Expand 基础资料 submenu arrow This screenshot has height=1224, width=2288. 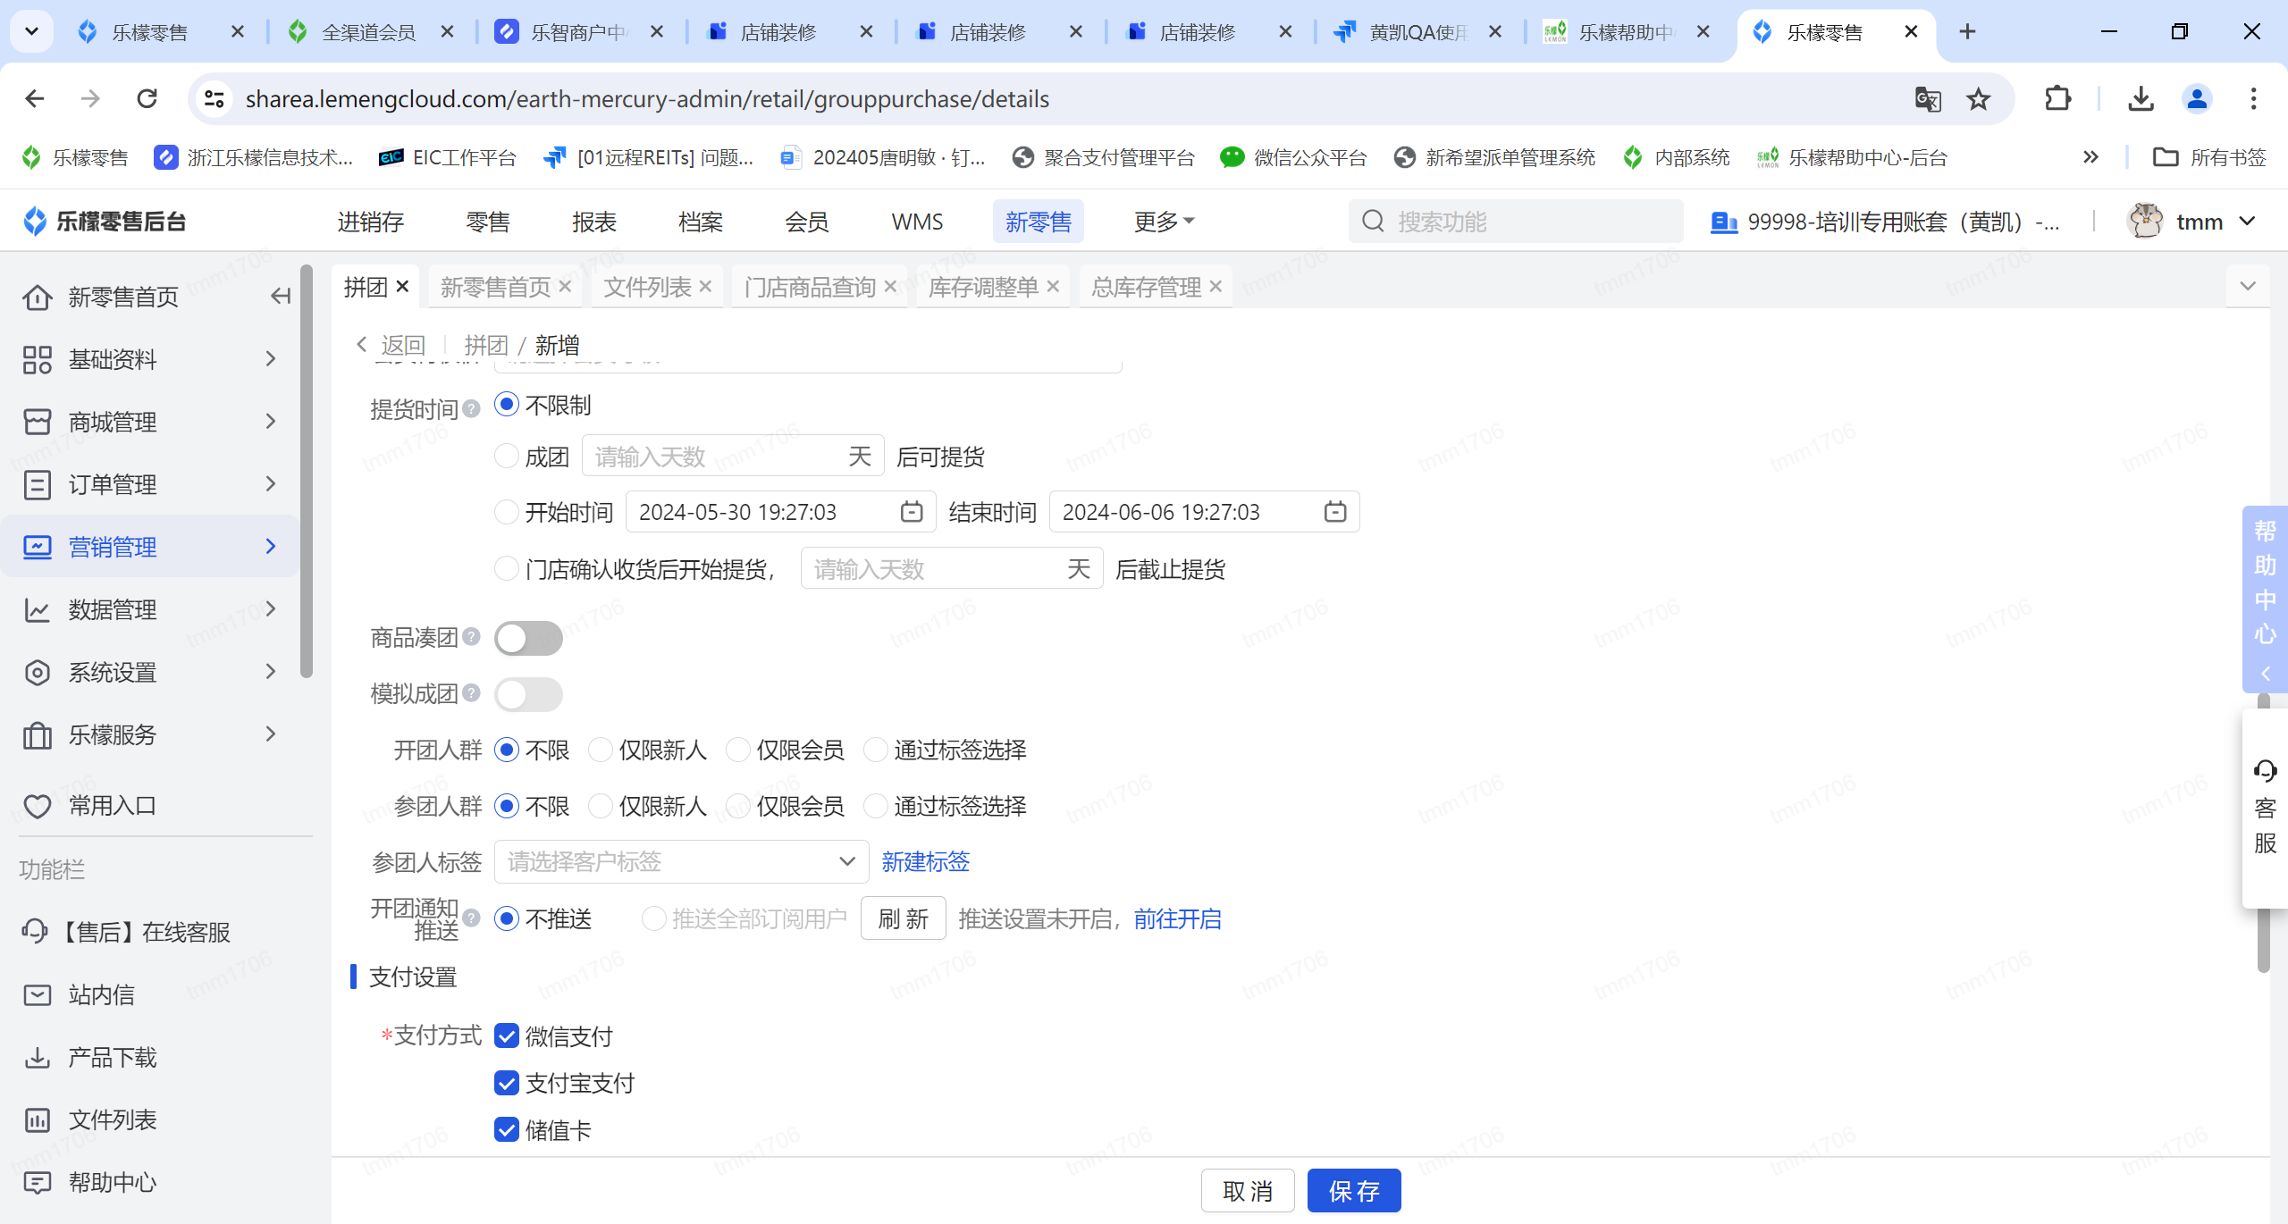coord(271,359)
